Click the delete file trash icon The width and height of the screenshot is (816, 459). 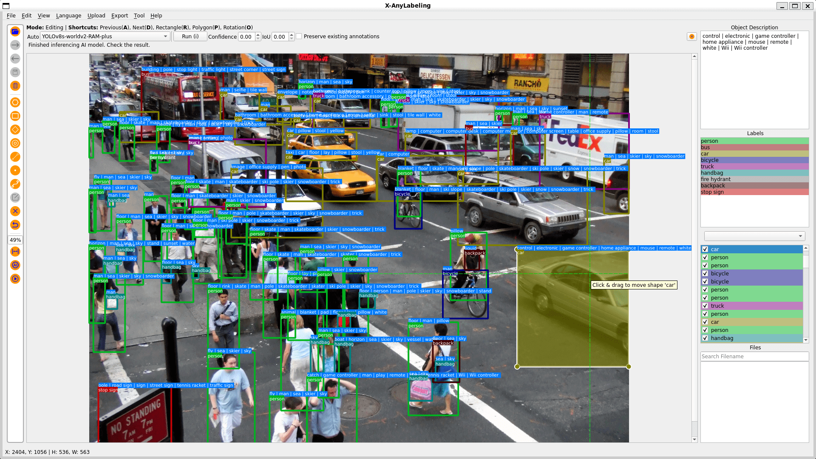[15, 86]
